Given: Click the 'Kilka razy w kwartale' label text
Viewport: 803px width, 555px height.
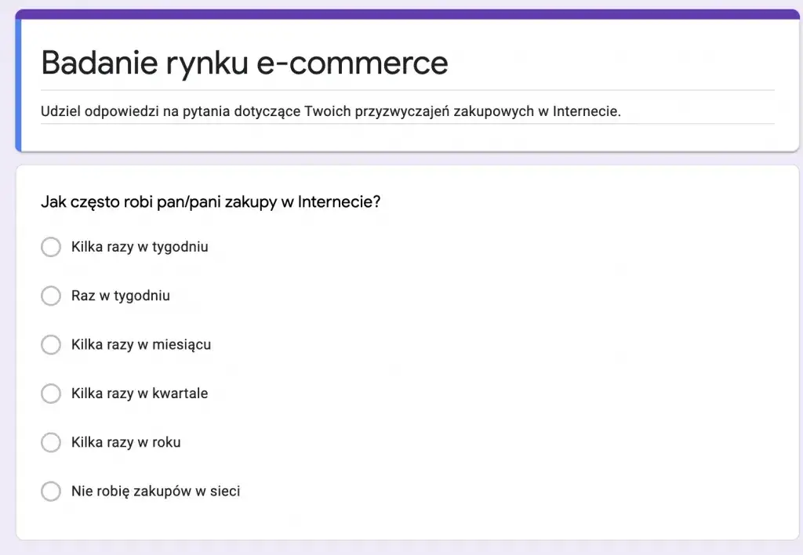Looking at the screenshot, I should 140,393.
